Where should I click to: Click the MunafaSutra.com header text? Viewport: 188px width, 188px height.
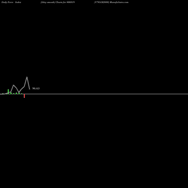[x=119, y=2]
